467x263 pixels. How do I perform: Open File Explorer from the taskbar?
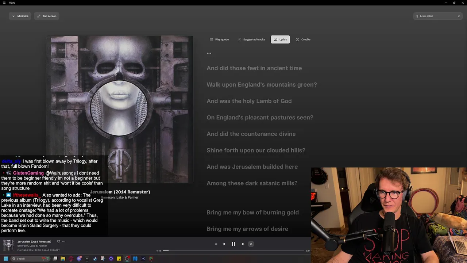coord(63,259)
